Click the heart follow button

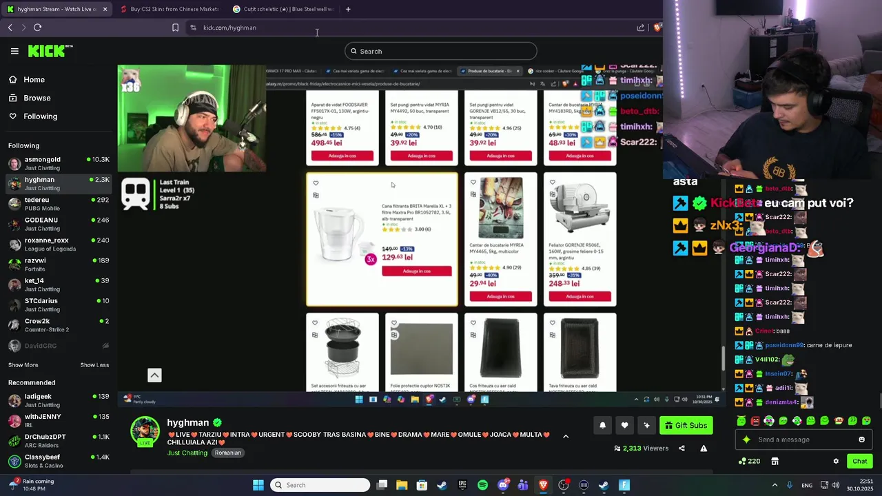pos(624,425)
